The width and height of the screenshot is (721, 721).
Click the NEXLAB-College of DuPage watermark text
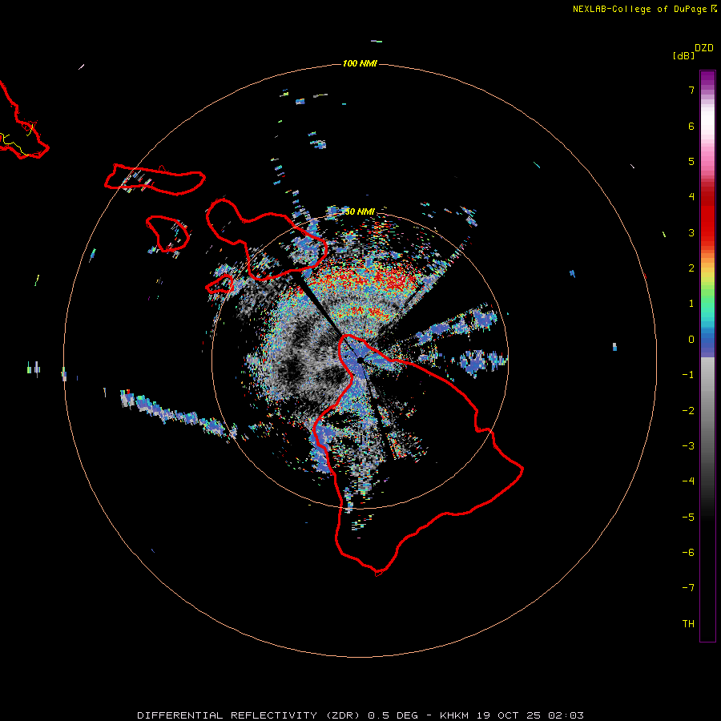644,9
